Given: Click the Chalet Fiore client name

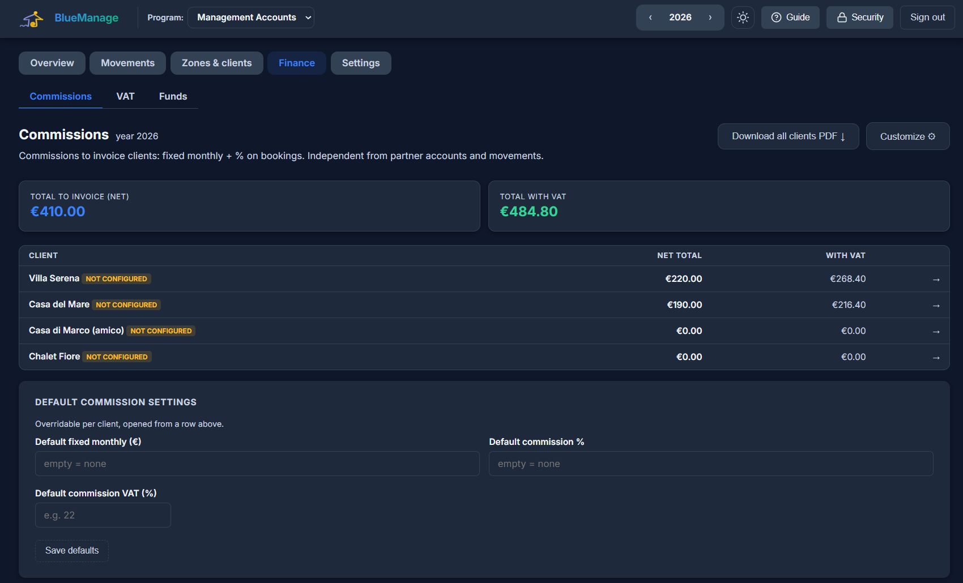Looking at the screenshot, I should 54,357.
